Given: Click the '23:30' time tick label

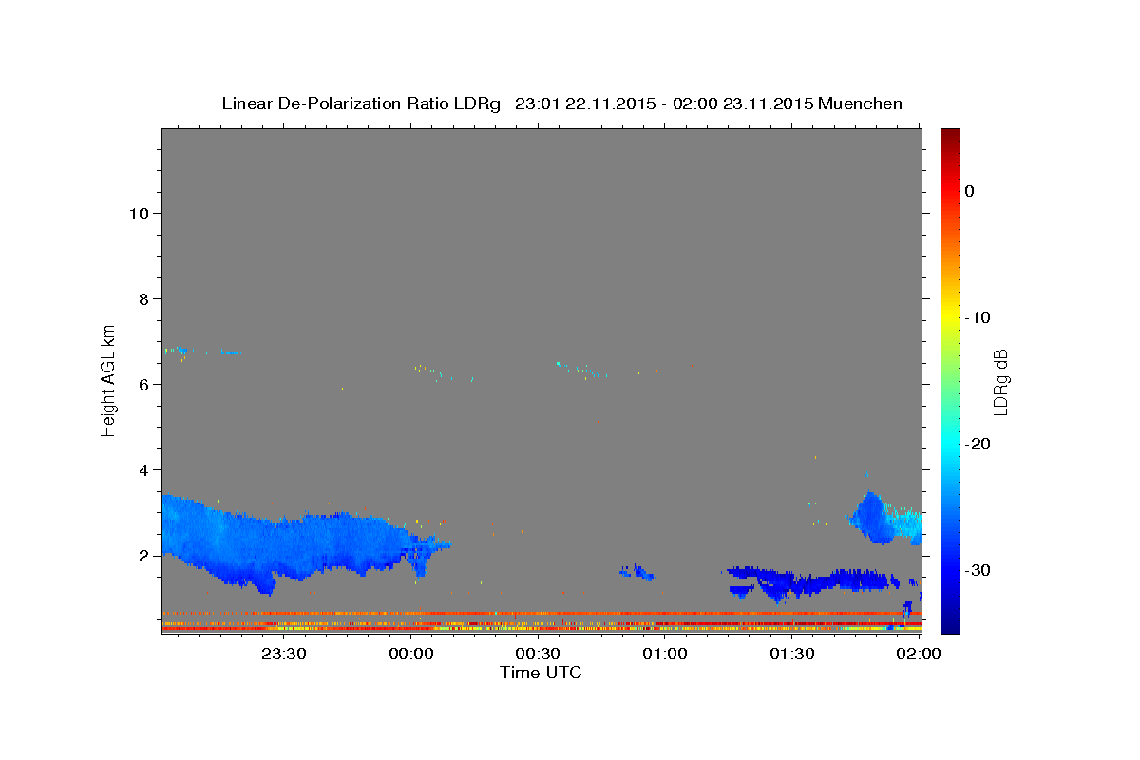Looking at the screenshot, I should click(x=283, y=654).
